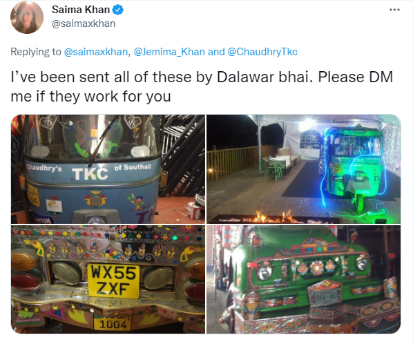
Task: Click the gray @saimaxkhan handle under the name
Action: point(84,23)
